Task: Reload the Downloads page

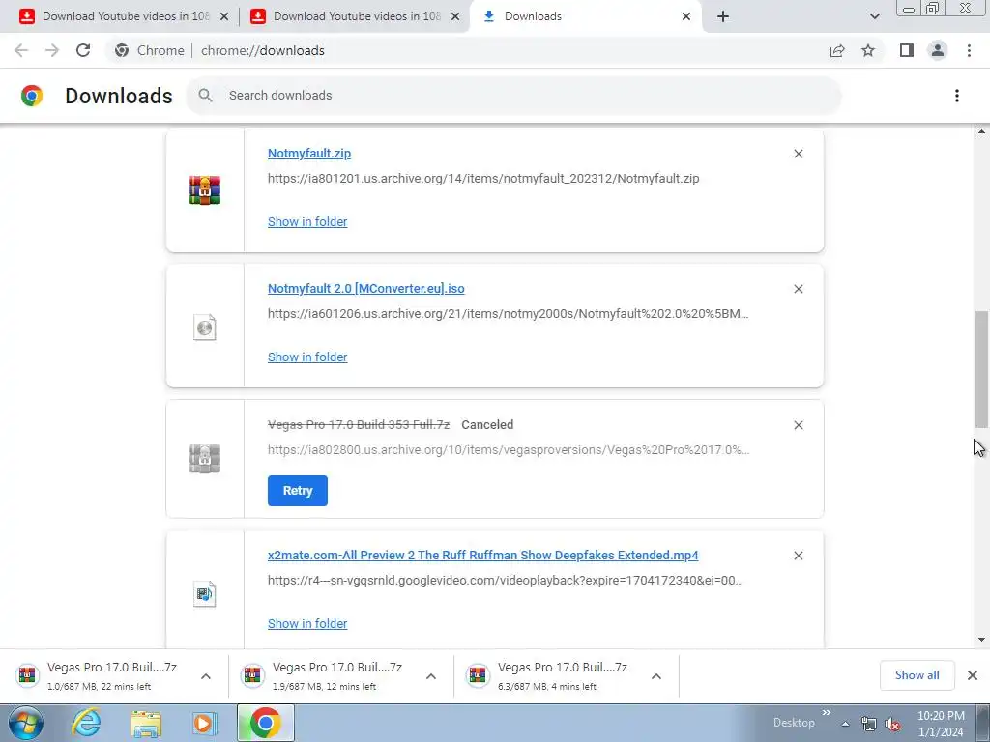Action: pos(83,50)
